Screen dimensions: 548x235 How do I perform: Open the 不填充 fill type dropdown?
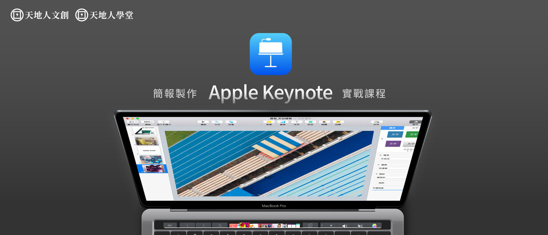(x=395, y=159)
